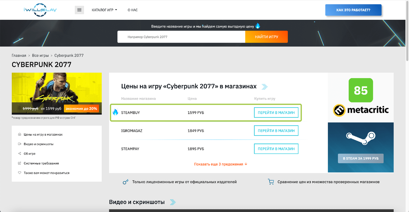Open the О нас page
409x212 pixels.
point(133,10)
